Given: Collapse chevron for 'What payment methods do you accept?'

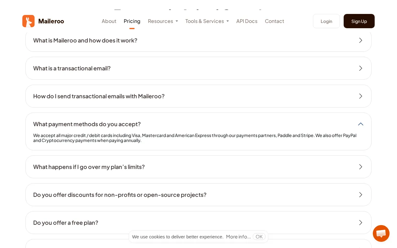Looking at the screenshot, I should pyautogui.click(x=361, y=124).
